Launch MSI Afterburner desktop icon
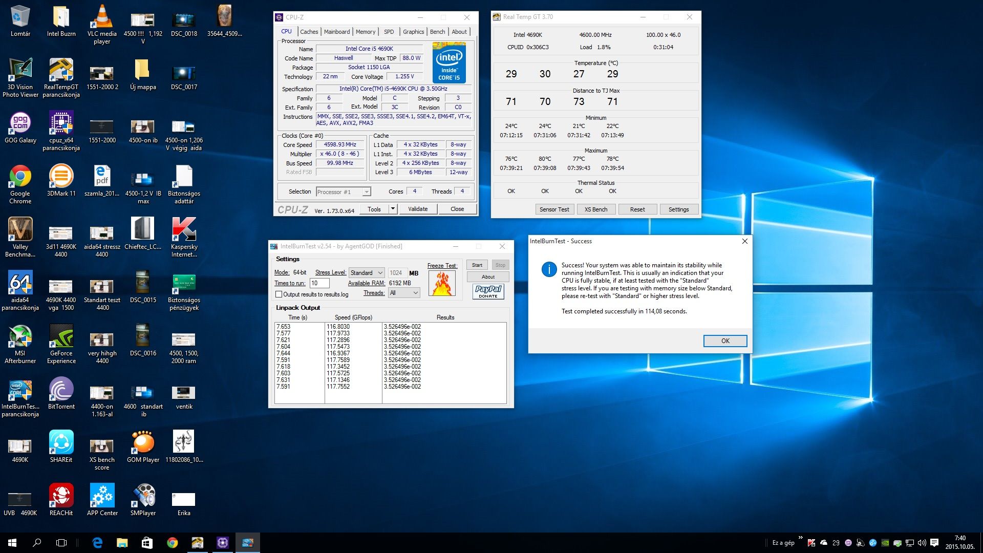The height and width of the screenshot is (553, 983). (x=20, y=344)
